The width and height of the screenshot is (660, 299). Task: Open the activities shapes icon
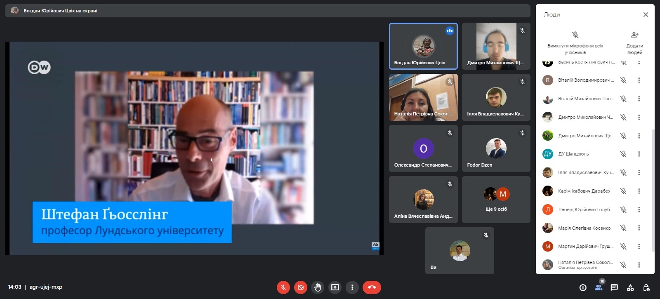[x=630, y=287]
